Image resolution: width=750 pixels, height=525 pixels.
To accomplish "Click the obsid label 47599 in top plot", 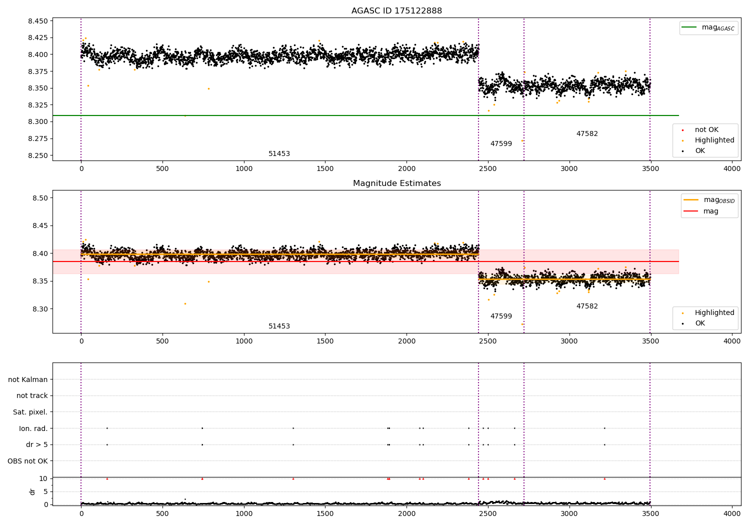I will coord(501,143).
